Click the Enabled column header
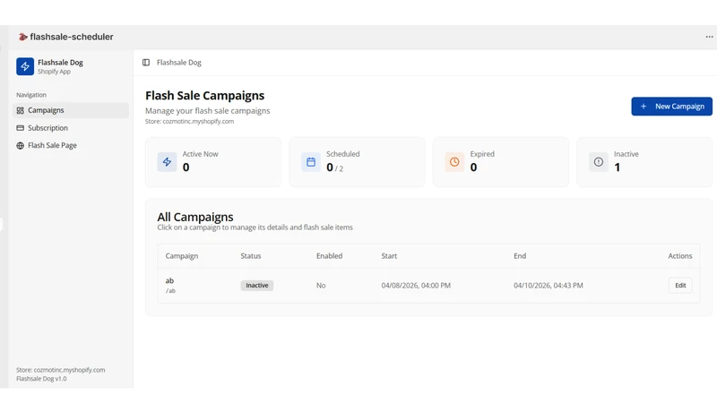This screenshot has height=403, width=717. (x=329, y=256)
